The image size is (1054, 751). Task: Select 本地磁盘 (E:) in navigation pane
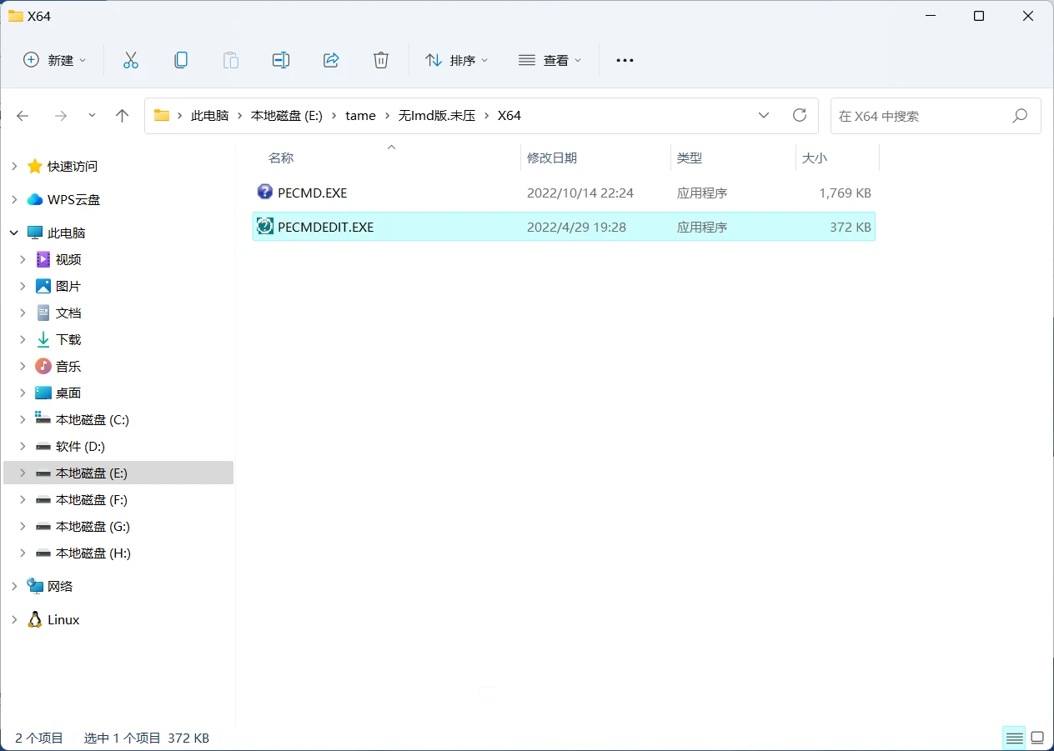[92, 473]
